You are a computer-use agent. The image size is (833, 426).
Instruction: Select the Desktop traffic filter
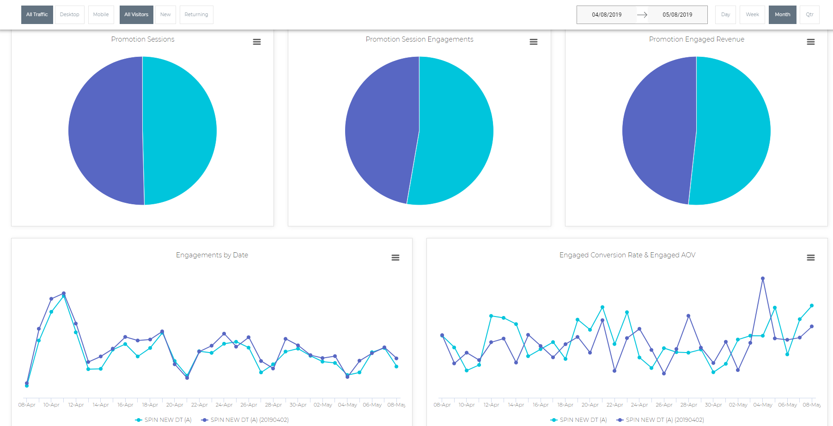(69, 14)
